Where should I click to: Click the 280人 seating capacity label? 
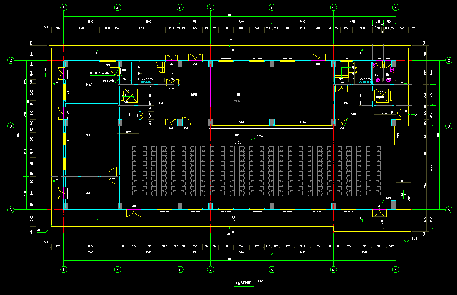[239, 142]
